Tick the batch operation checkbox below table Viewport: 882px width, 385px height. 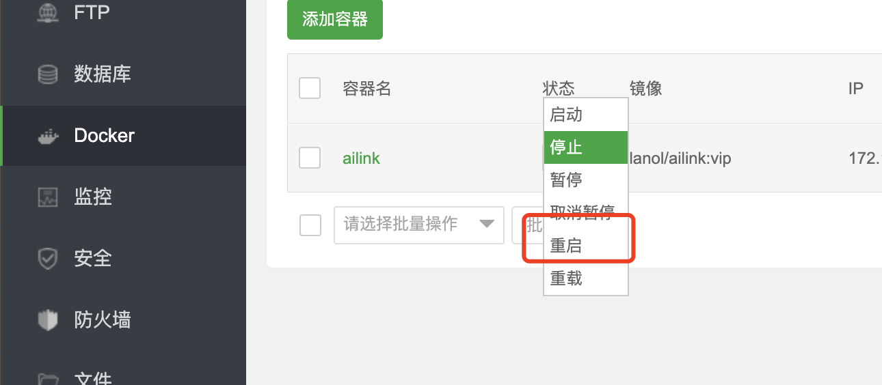(310, 225)
